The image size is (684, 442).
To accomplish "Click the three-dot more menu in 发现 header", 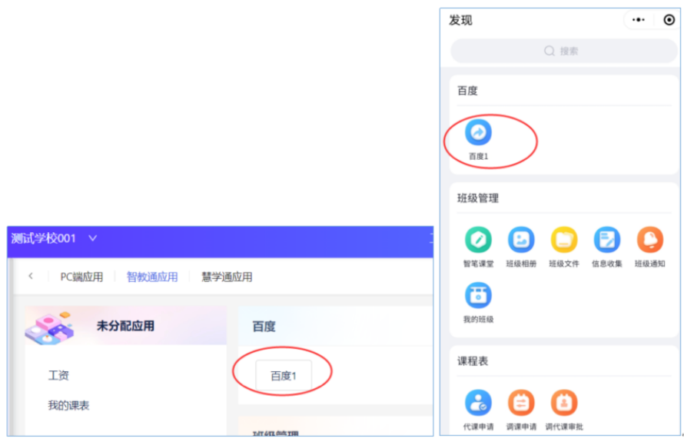I will point(638,20).
